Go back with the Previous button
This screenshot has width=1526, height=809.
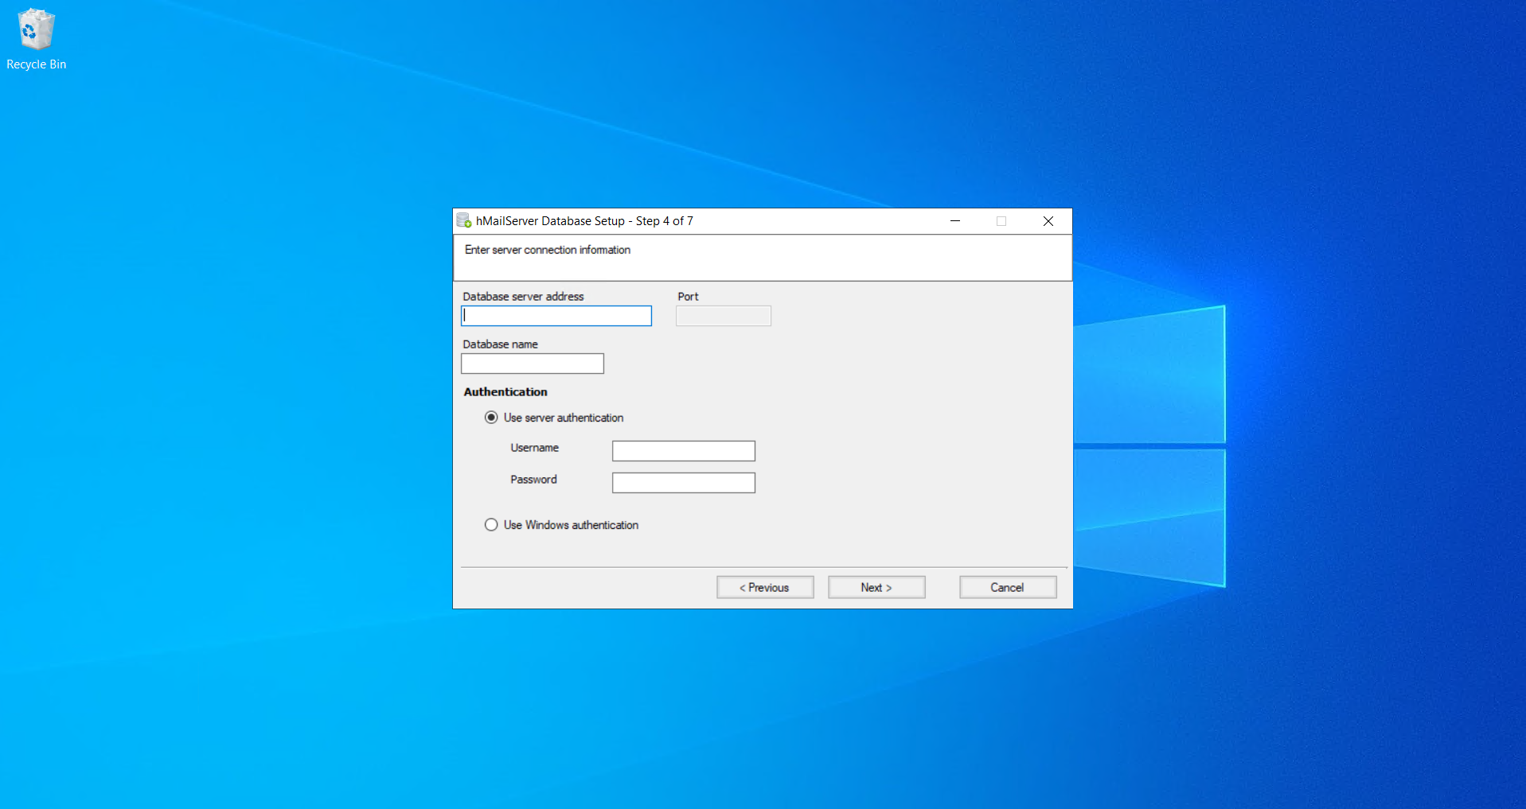765,587
